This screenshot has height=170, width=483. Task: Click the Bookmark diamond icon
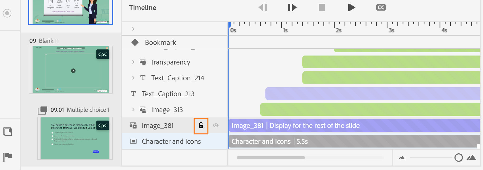[135, 42]
